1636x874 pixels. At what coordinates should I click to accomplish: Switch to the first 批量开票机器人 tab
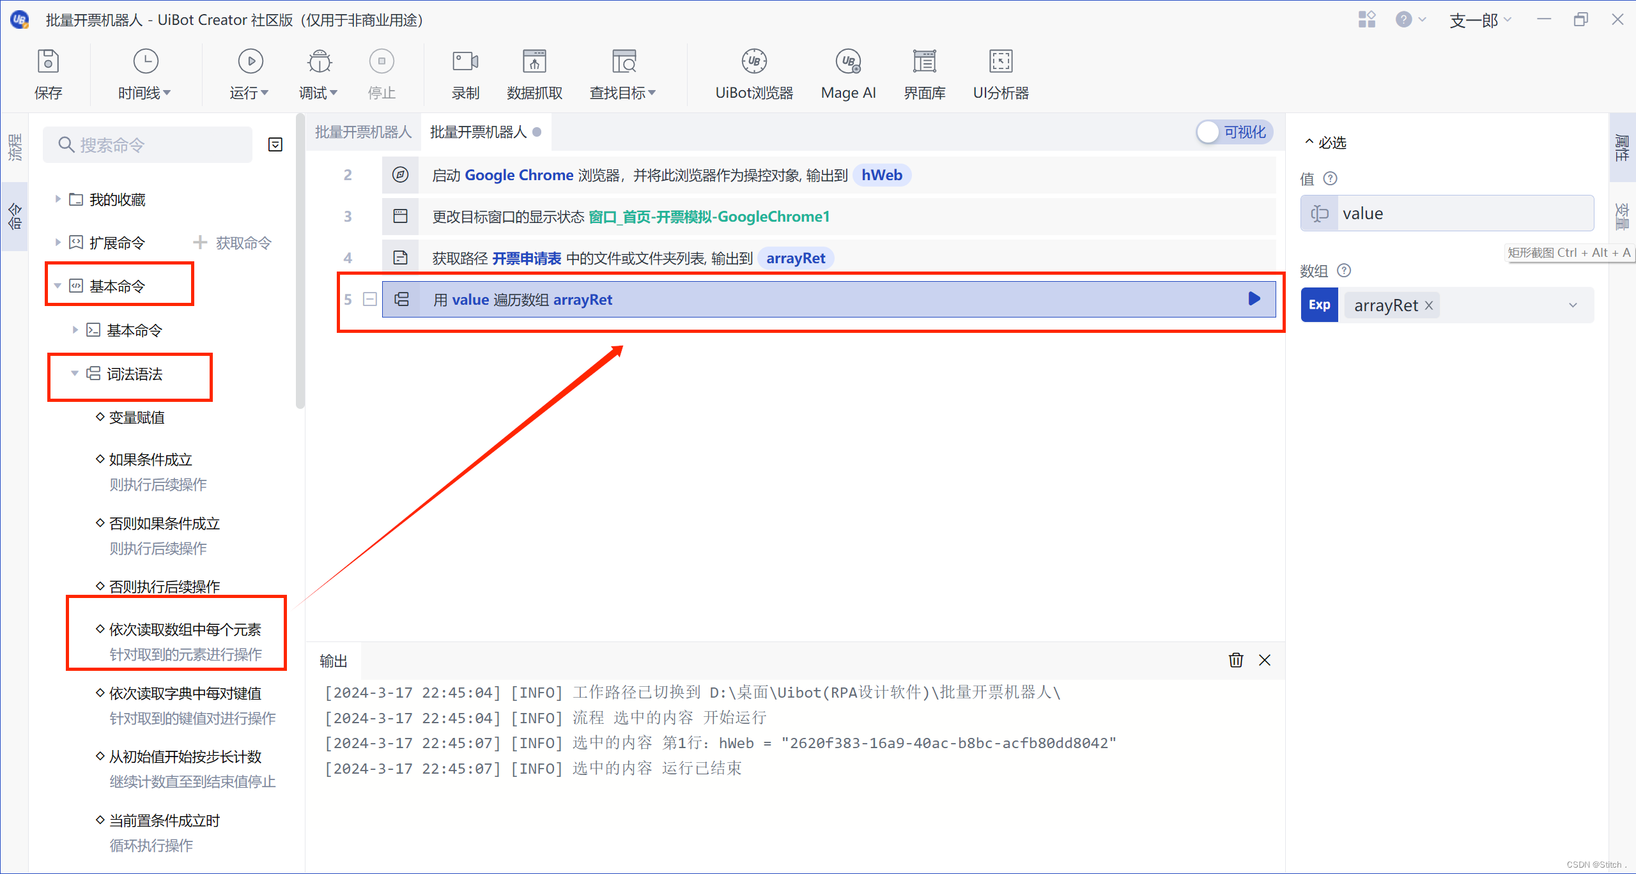363,132
